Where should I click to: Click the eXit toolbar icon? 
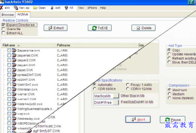[x=2, y=8]
